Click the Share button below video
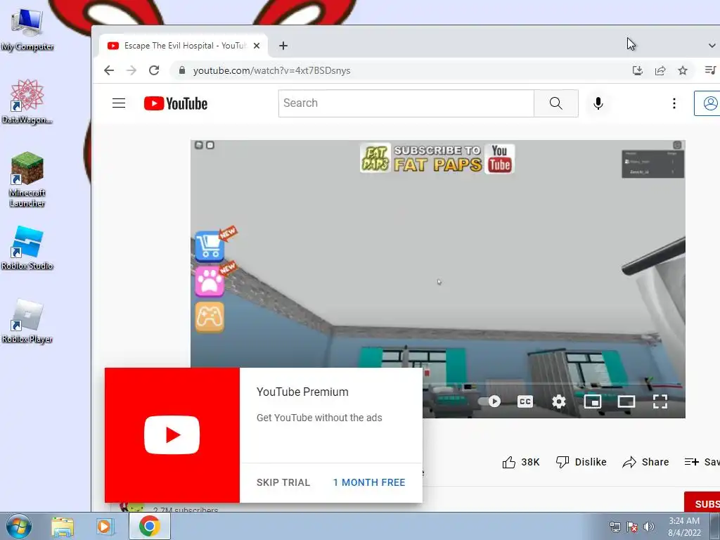The height and width of the screenshot is (540, 720). pyautogui.click(x=645, y=462)
